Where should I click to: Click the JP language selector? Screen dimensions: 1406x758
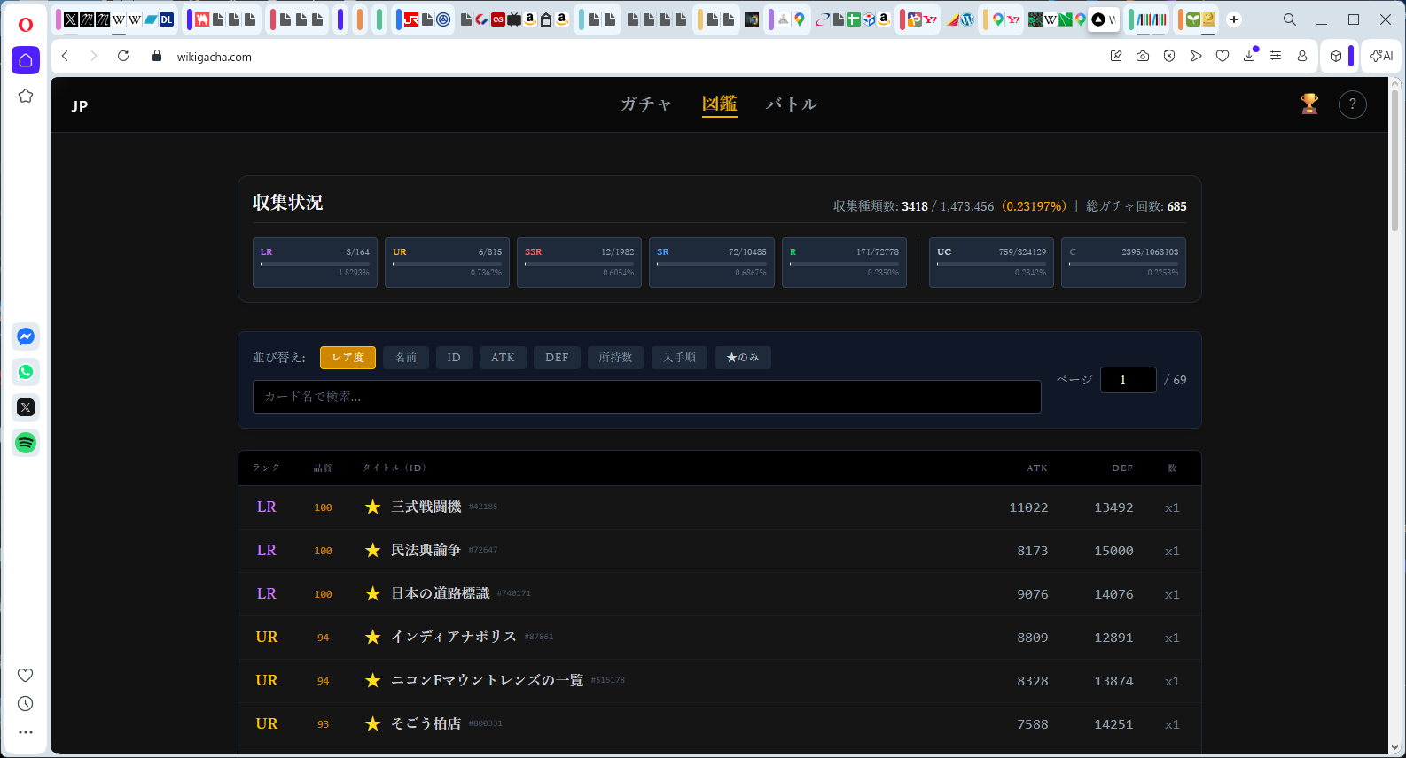pyautogui.click(x=80, y=106)
